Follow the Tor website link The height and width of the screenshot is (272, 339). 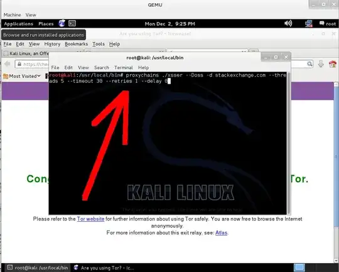click(x=90, y=219)
